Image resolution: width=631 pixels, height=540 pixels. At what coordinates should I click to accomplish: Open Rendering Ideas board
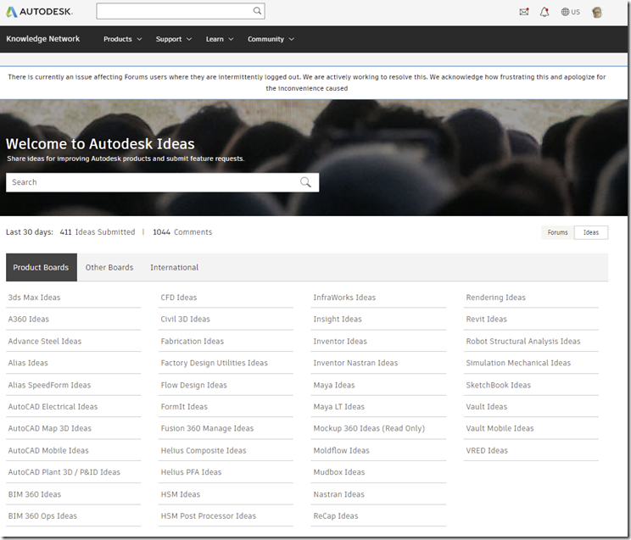point(496,298)
